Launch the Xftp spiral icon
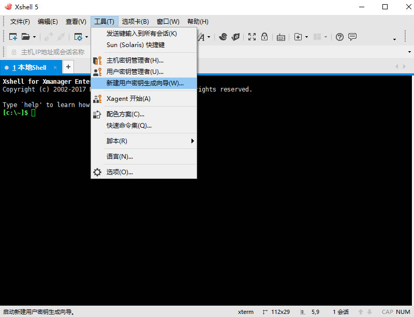The height and width of the screenshot is (317, 414). (223, 37)
